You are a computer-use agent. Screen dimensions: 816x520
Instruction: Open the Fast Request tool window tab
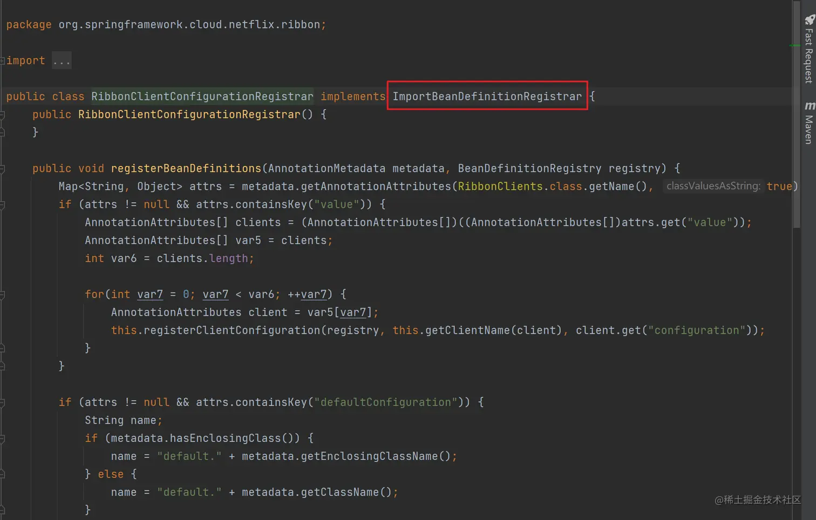pos(808,50)
